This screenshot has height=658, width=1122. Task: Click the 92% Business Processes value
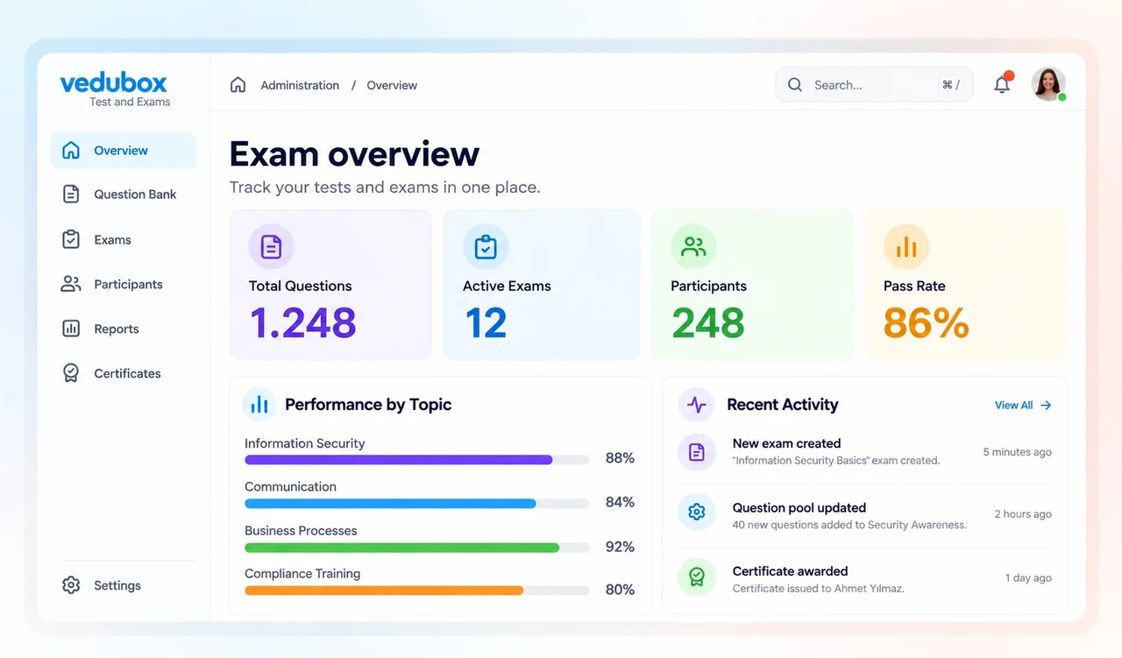pos(620,547)
